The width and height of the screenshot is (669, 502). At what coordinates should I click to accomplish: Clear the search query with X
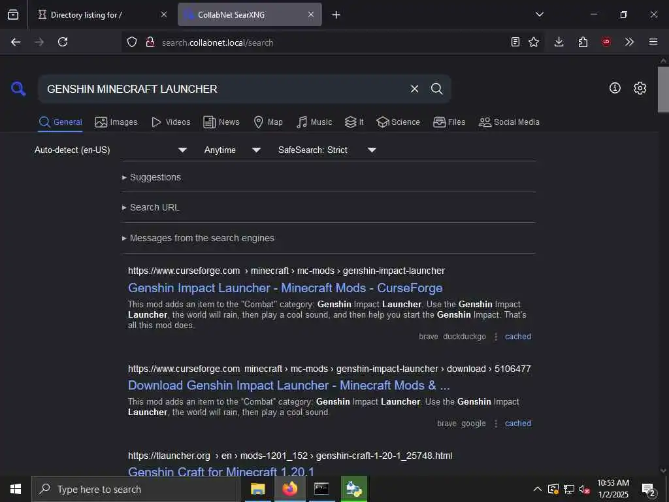tap(414, 89)
